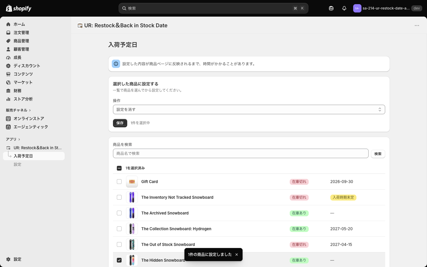The height and width of the screenshot is (267, 427).
Task: Expand the アプリ section chevron
Action: tap(19, 139)
